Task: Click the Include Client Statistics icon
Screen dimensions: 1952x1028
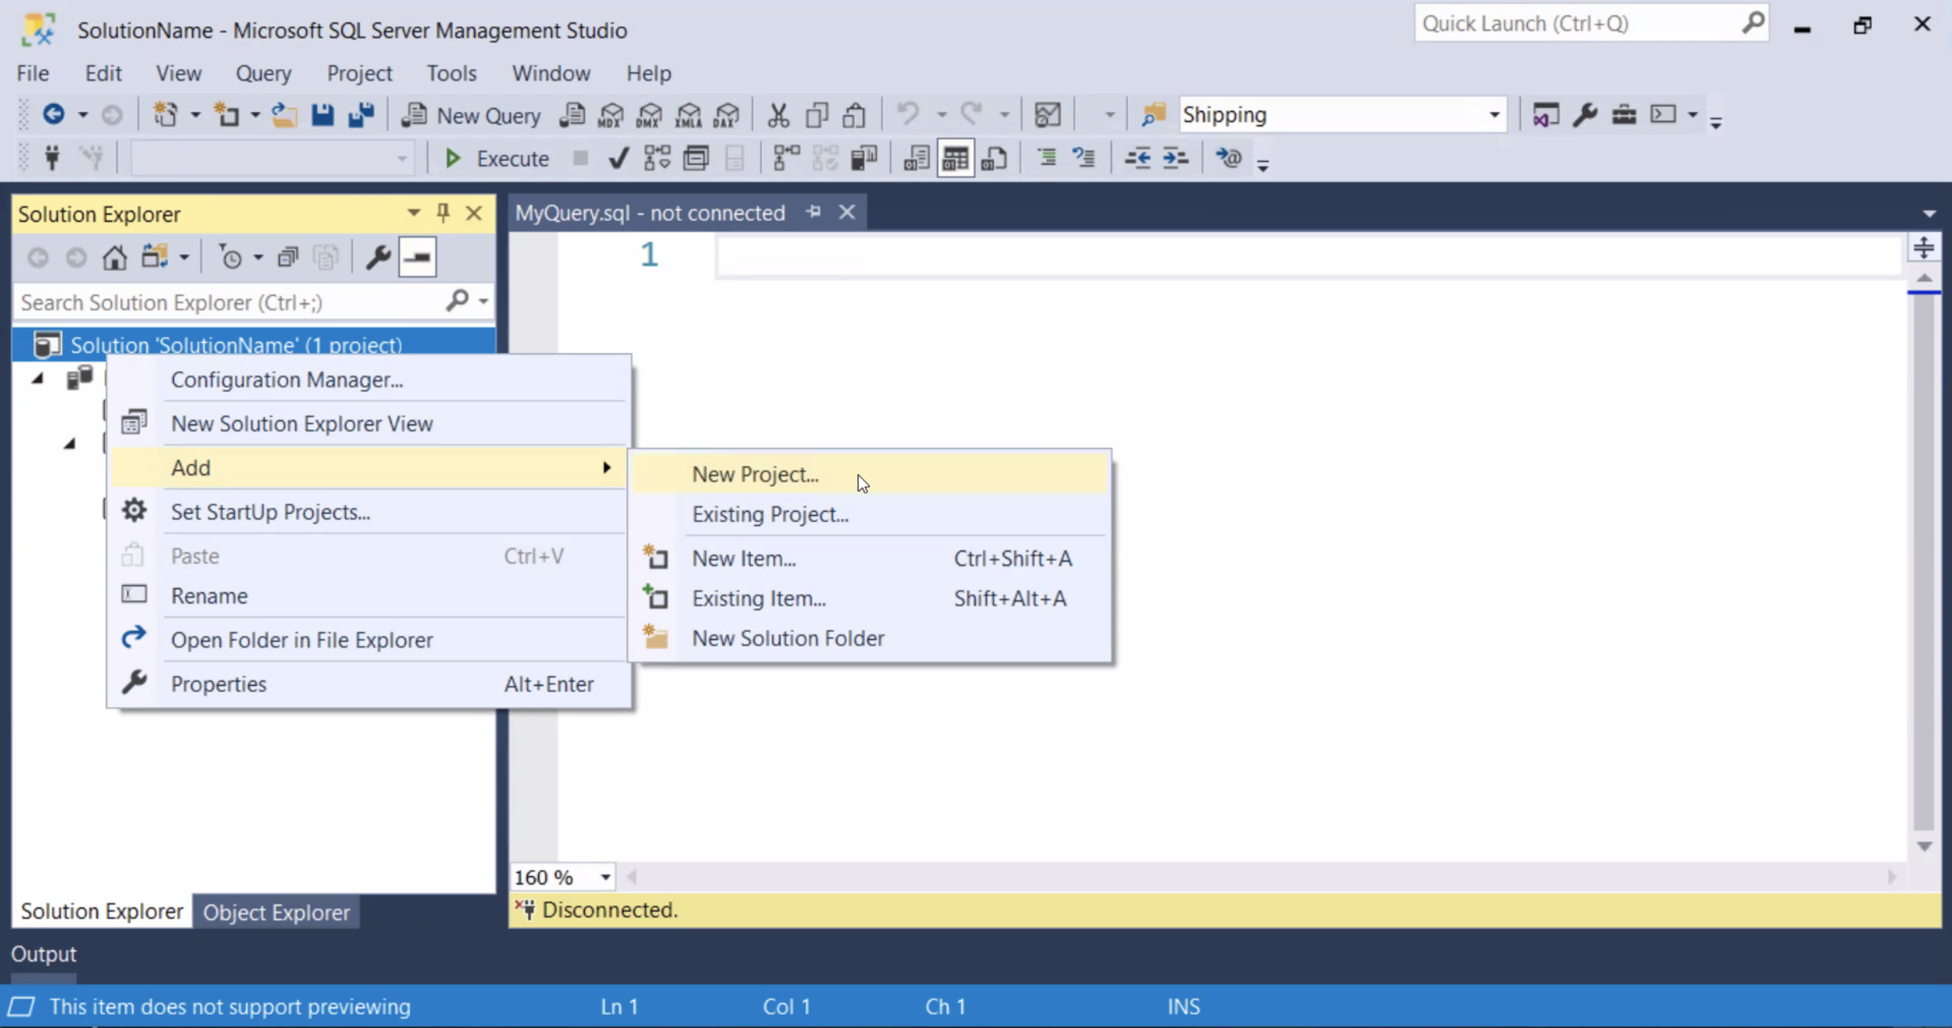Action: (864, 158)
